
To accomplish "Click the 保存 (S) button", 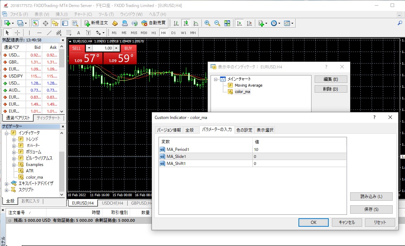I will pos(371,210).
